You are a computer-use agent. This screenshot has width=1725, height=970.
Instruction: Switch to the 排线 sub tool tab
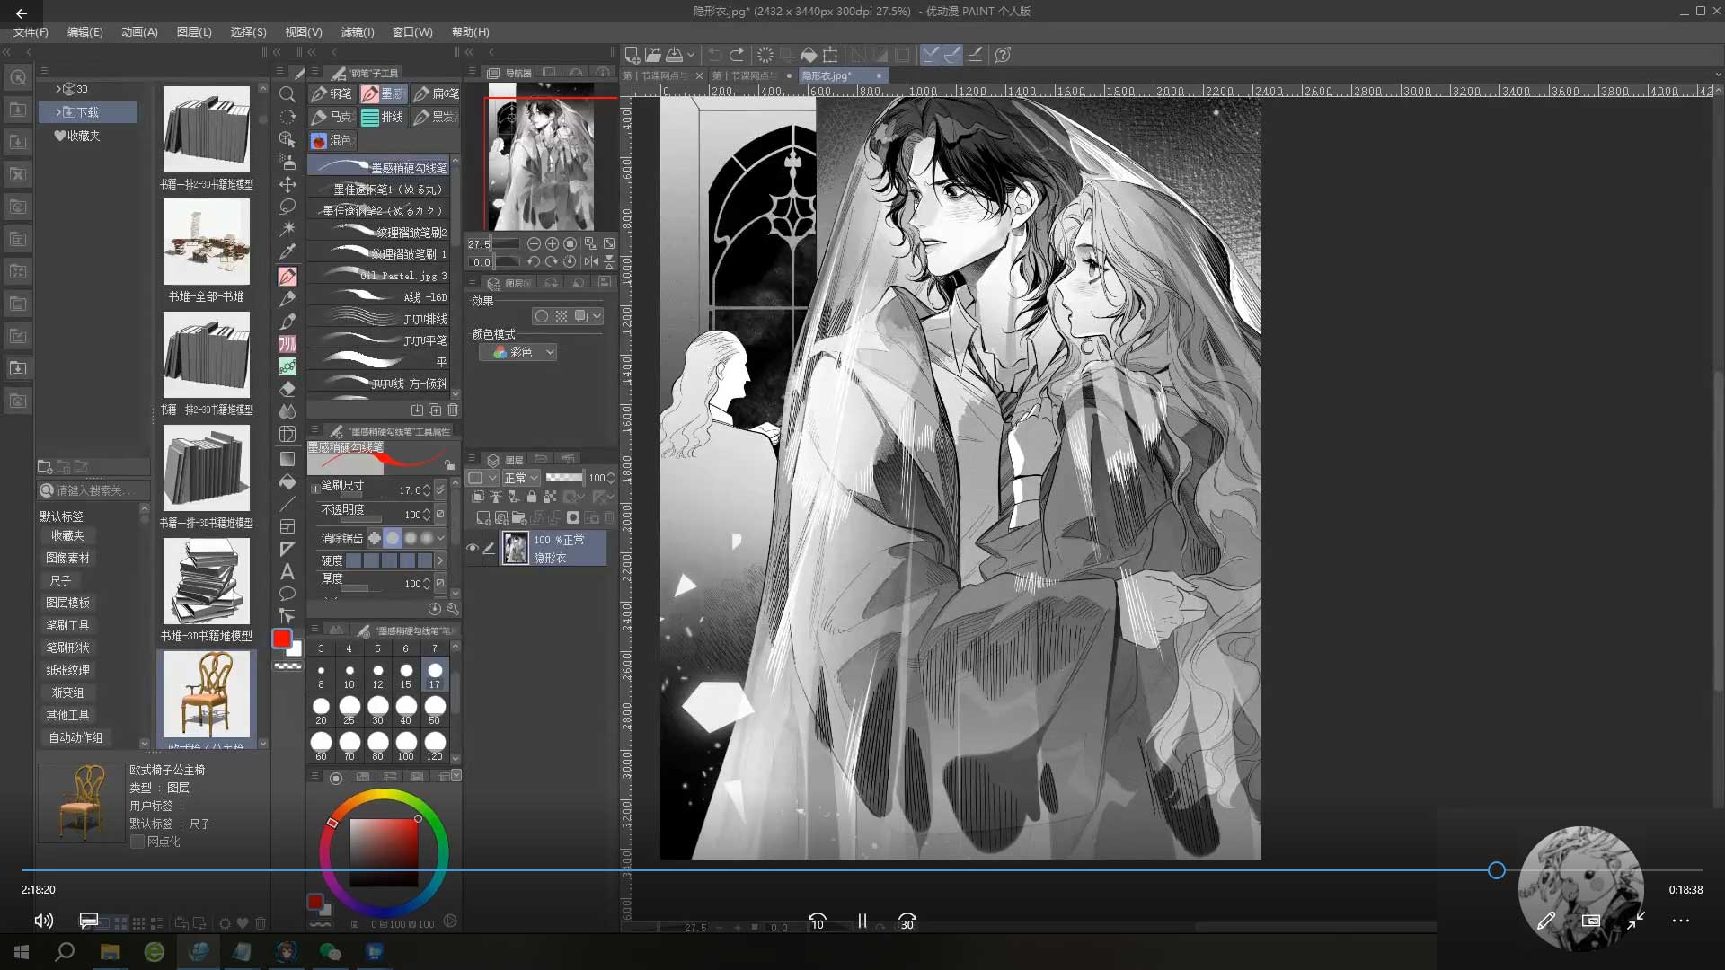click(x=384, y=117)
